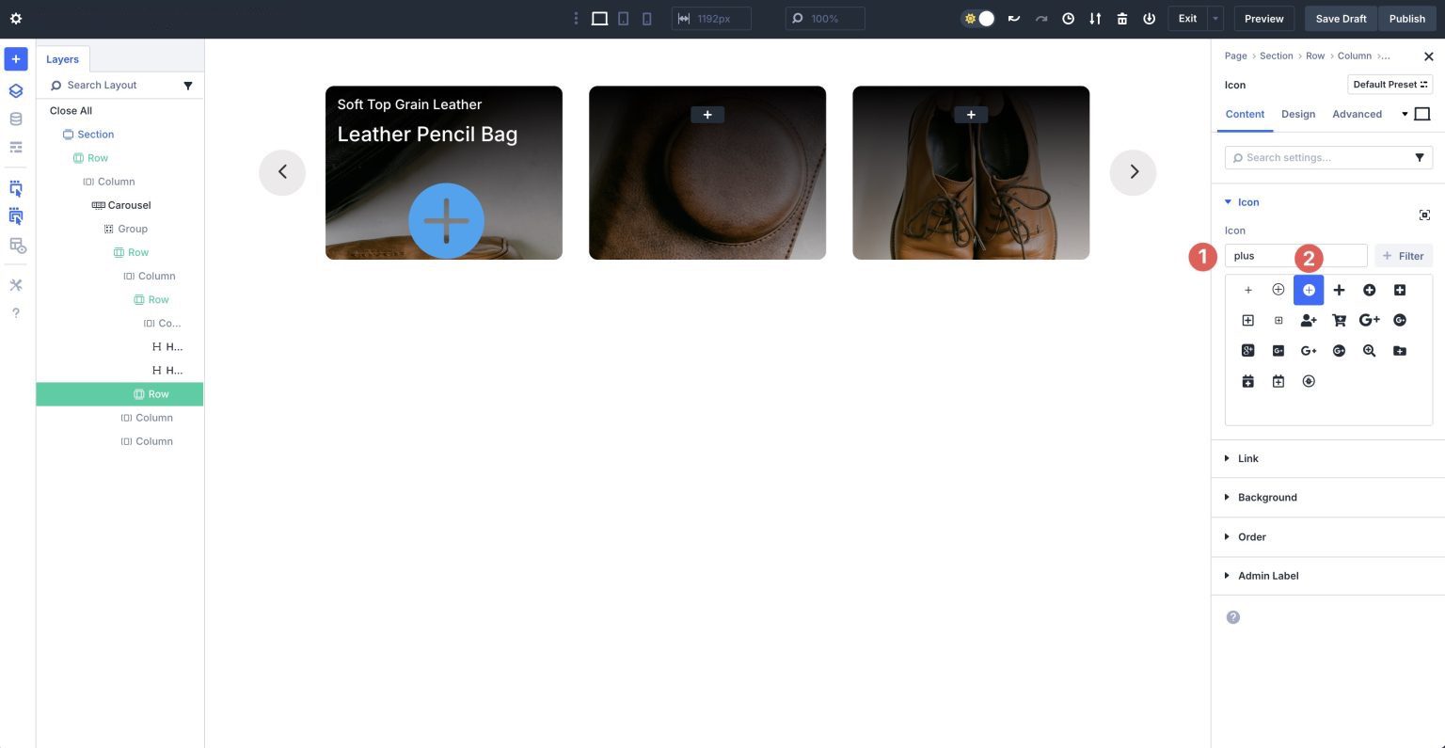The height and width of the screenshot is (748, 1445).
Task: Toggle the Search Layout filter funnel
Action: (x=188, y=85)
